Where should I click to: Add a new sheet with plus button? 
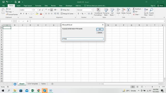52,84
